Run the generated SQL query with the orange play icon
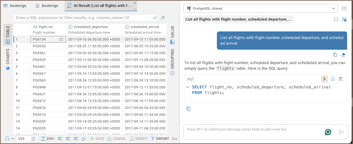Viewport: 353px width, 144px height. pyautogui.click(x=325, y=79)
